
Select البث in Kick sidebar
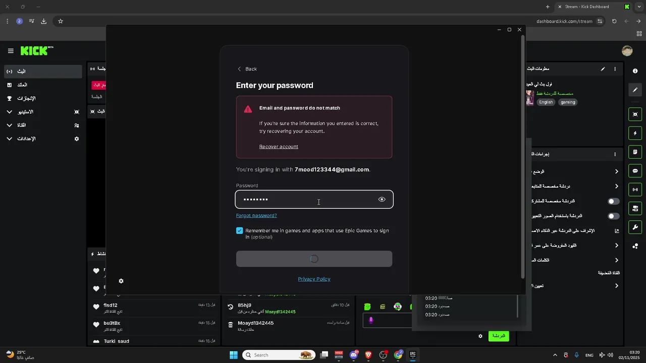click(x=43, y=72)
